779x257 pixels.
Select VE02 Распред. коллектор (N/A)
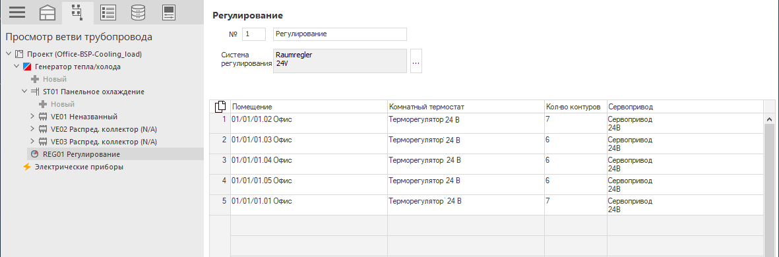click(104, 130)
